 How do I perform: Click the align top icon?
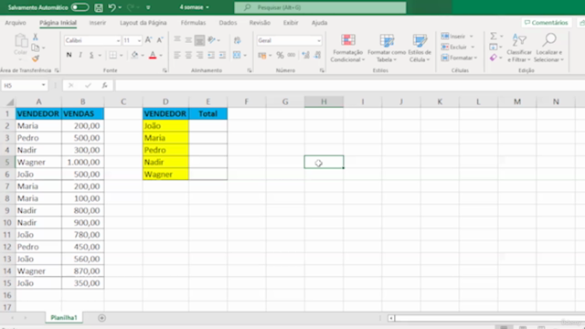coord(177,40)
